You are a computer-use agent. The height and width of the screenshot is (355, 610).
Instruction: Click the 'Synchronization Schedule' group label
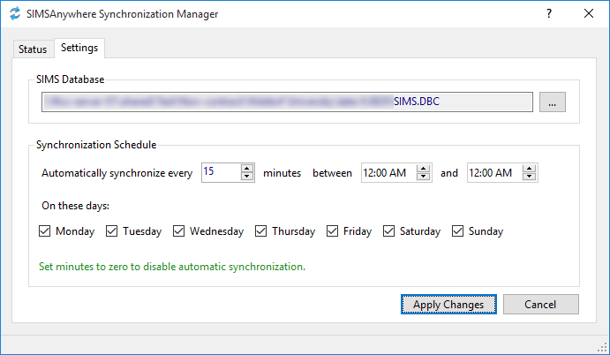pos(96,145)
